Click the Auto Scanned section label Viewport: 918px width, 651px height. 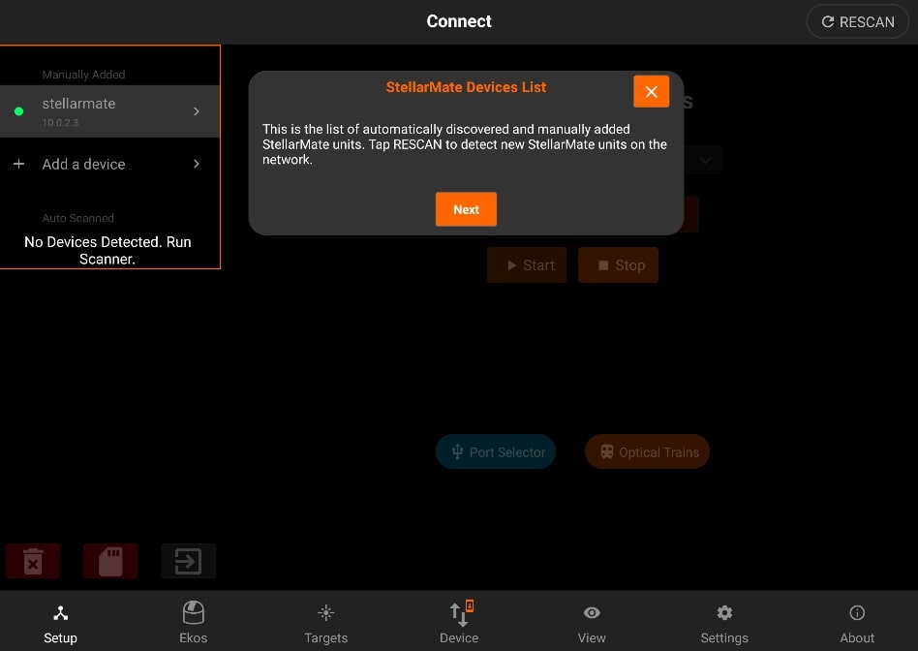click(77, 218)
